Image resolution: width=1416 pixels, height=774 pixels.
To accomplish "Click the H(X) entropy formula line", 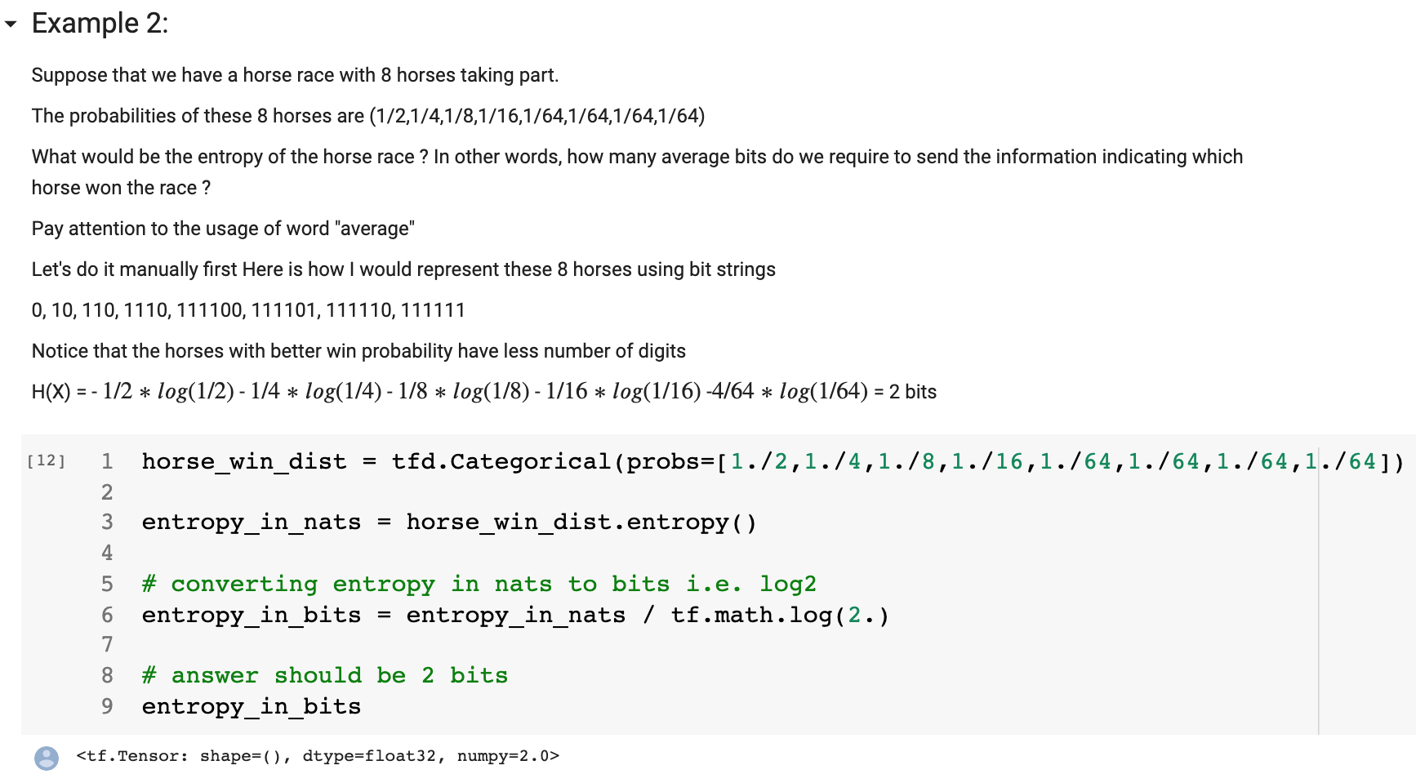I will (483, 391).
